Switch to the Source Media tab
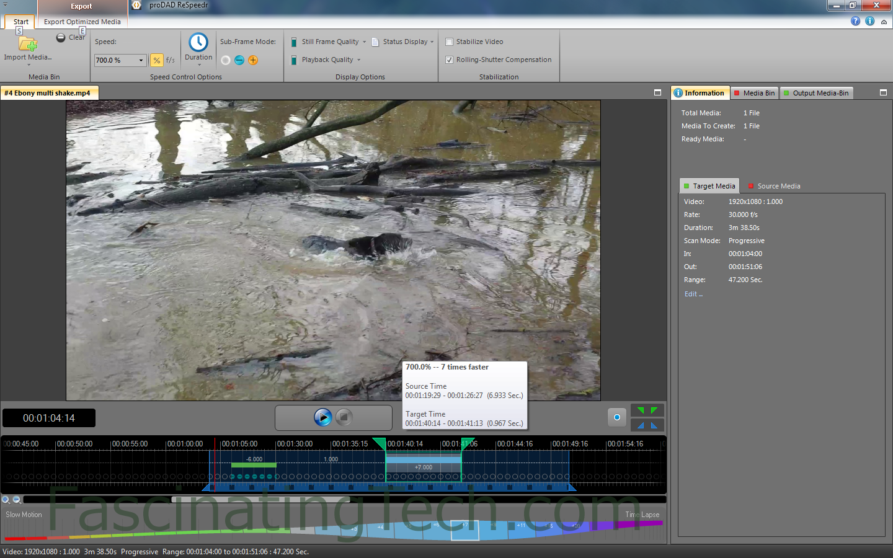The image size is (893, 558). click(x=774, y=186)
